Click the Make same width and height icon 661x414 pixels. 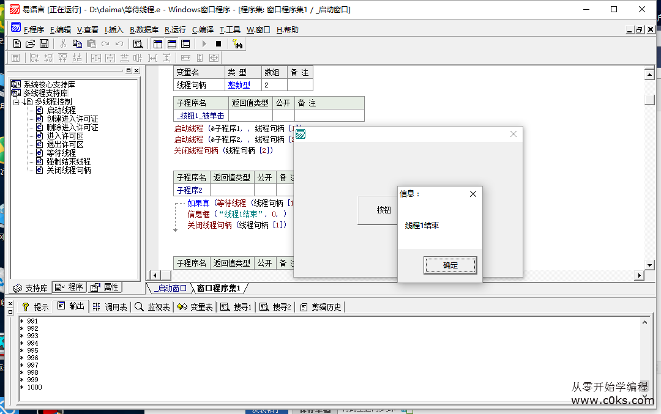(214, 58)
